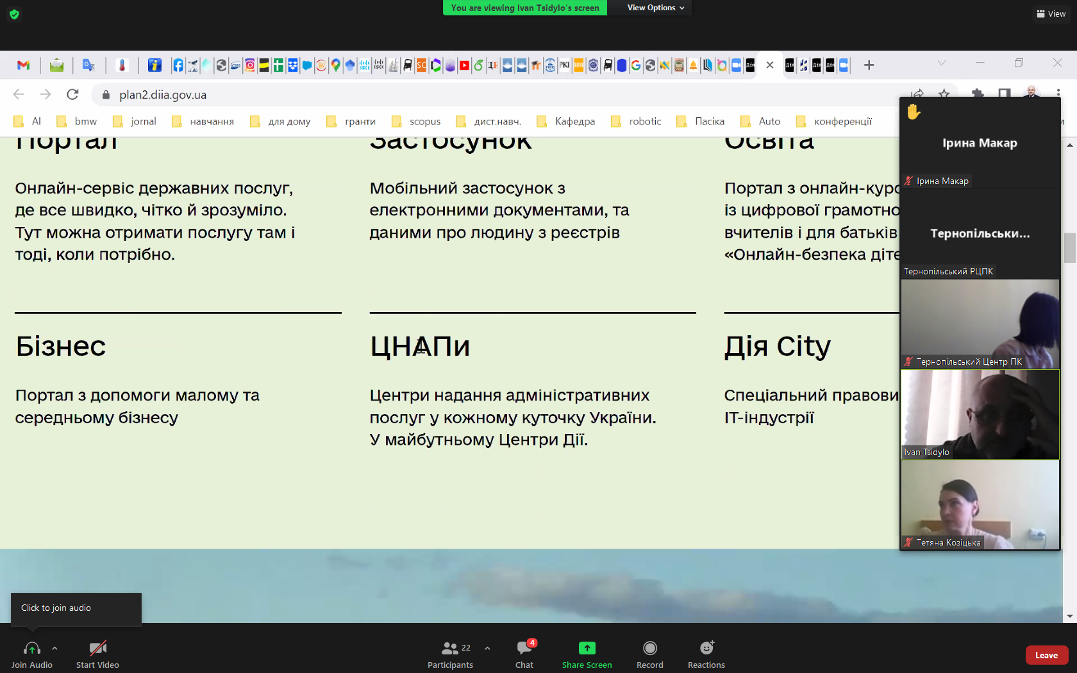Viewport: 1077px width, 673px height.
Task: Switch to the Facebook tab
Action: (178, 65)
